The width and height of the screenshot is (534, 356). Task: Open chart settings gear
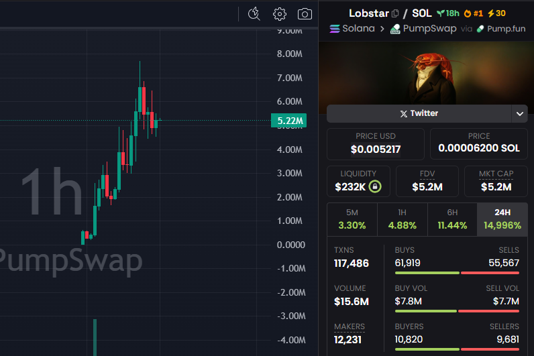click(280, 14)
